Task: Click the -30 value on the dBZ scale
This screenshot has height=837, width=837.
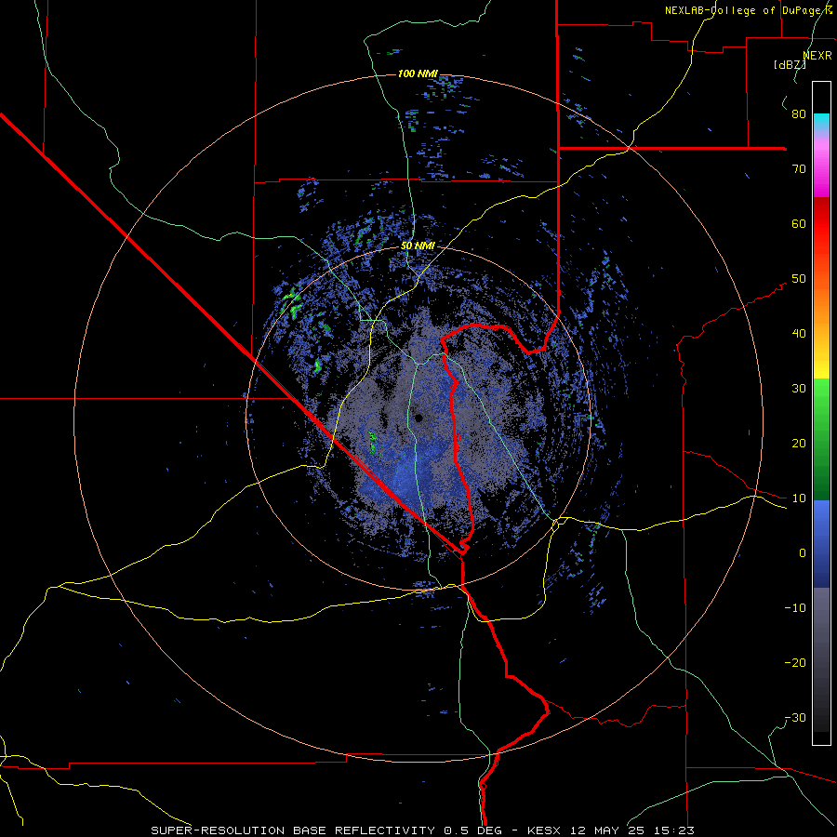Action: 795,718
